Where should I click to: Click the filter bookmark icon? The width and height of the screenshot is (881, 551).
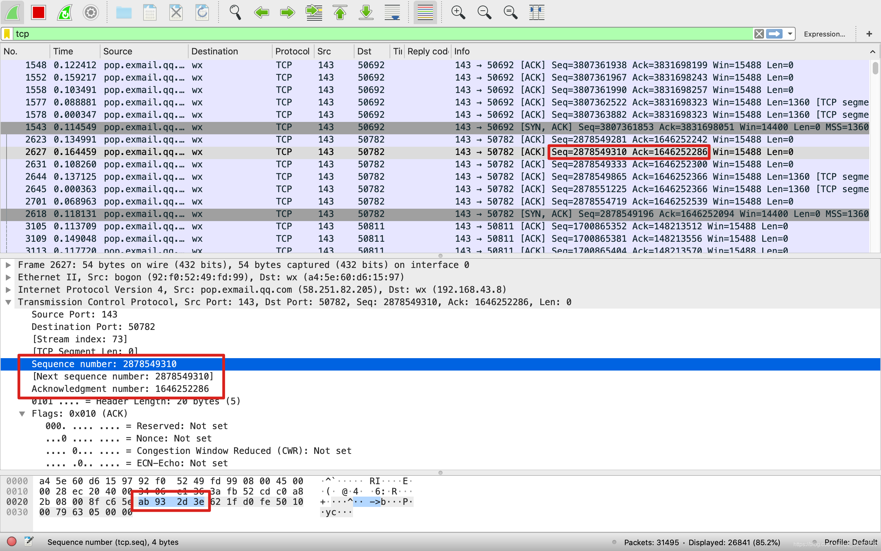7,34
